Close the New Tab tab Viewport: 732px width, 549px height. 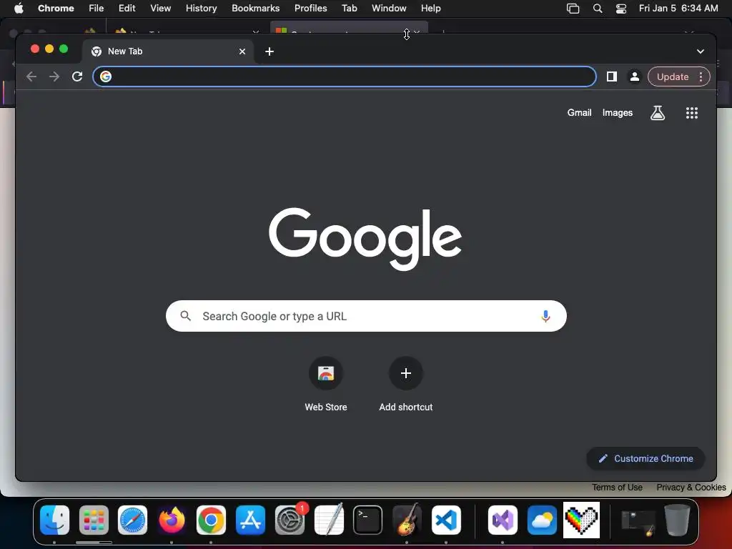pyautogui.click(x=242, y=51)
